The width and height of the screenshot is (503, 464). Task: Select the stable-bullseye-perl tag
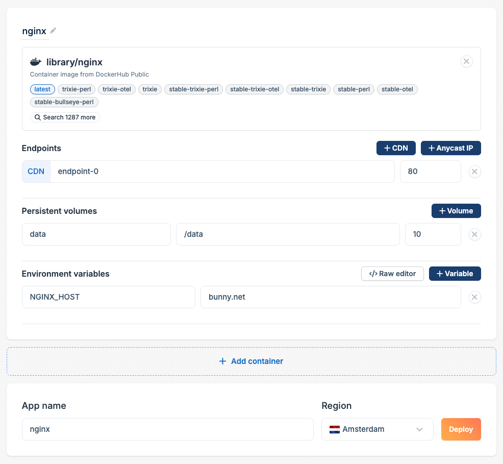[64, 102]
